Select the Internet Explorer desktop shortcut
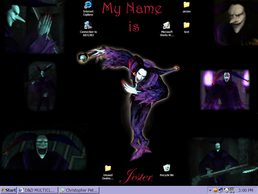Viewport: 258px width, 194px height. point(88,8)
